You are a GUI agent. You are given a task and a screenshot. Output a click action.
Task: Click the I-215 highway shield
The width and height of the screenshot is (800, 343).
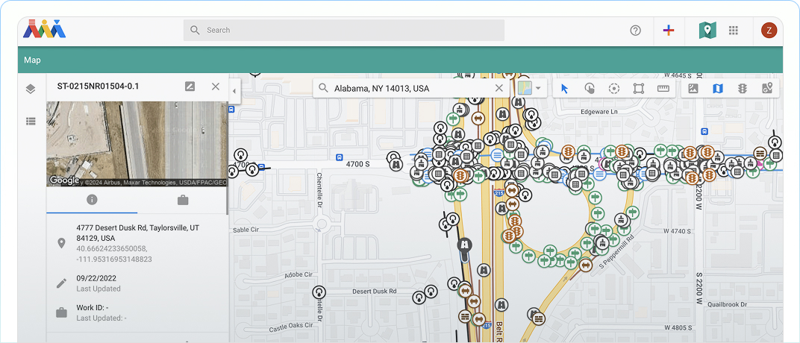point(499,192)
